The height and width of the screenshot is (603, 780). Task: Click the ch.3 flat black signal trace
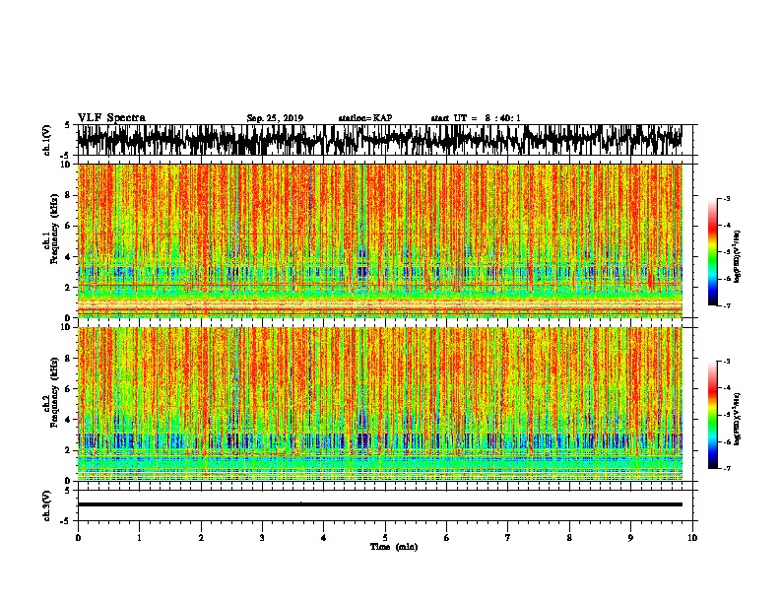pos(379,504)
